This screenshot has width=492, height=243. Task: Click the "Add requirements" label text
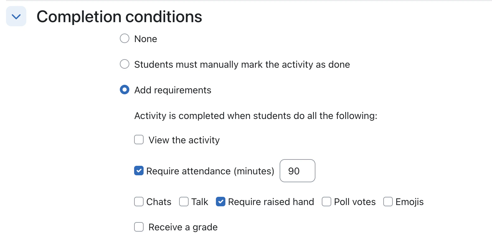[173, 90]
